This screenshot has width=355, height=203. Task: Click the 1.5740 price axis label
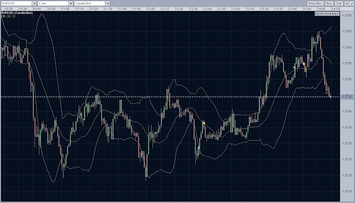click(x=347, y=111)
